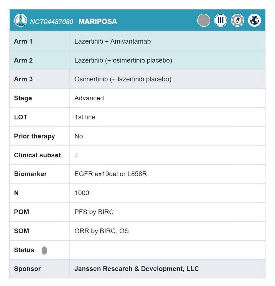
Task: Click Janssen Research & Development sponsor name
Action: pos(137,269)
